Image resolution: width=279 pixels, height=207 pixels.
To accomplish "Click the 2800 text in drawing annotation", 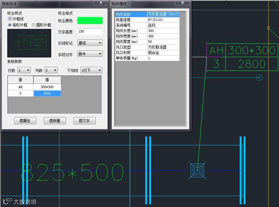I will tap(252, 64).
